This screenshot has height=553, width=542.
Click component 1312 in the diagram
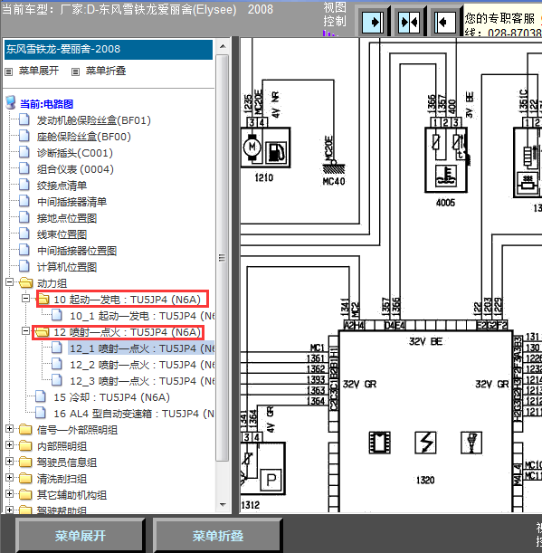coord(263,468)
